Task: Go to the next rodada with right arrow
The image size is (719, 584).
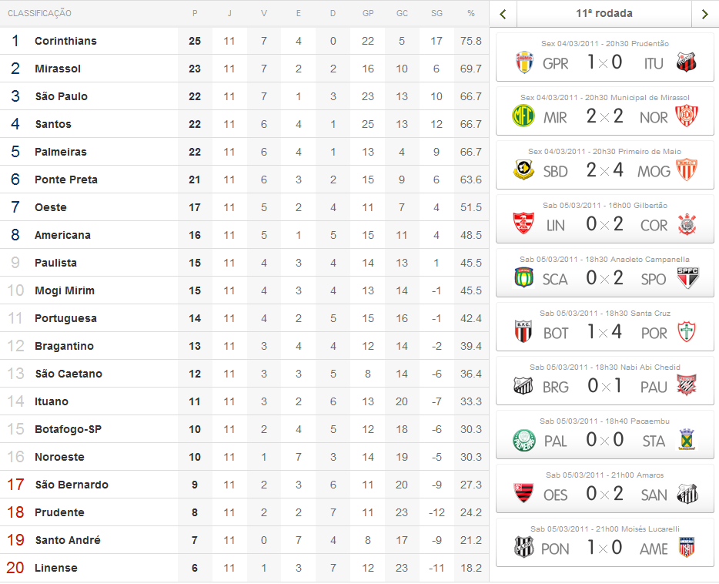Action: pos(704,14)
